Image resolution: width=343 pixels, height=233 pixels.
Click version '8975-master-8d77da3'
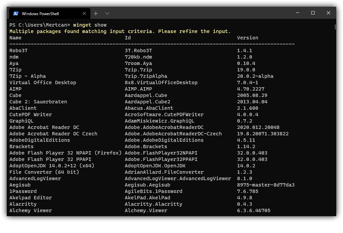tap(266, 185)
